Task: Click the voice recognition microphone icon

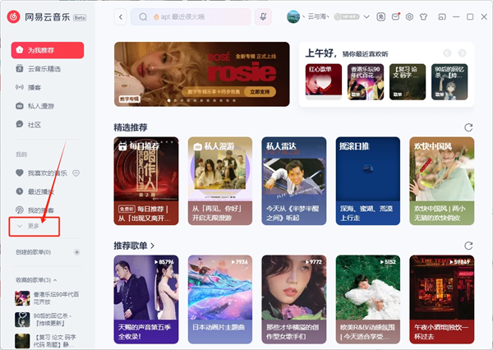Action: coord(264,16)
